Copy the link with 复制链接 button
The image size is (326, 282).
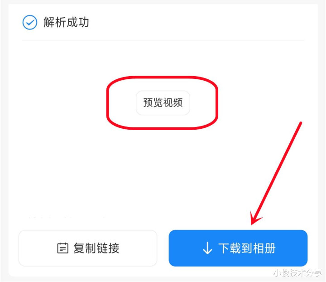88,248
